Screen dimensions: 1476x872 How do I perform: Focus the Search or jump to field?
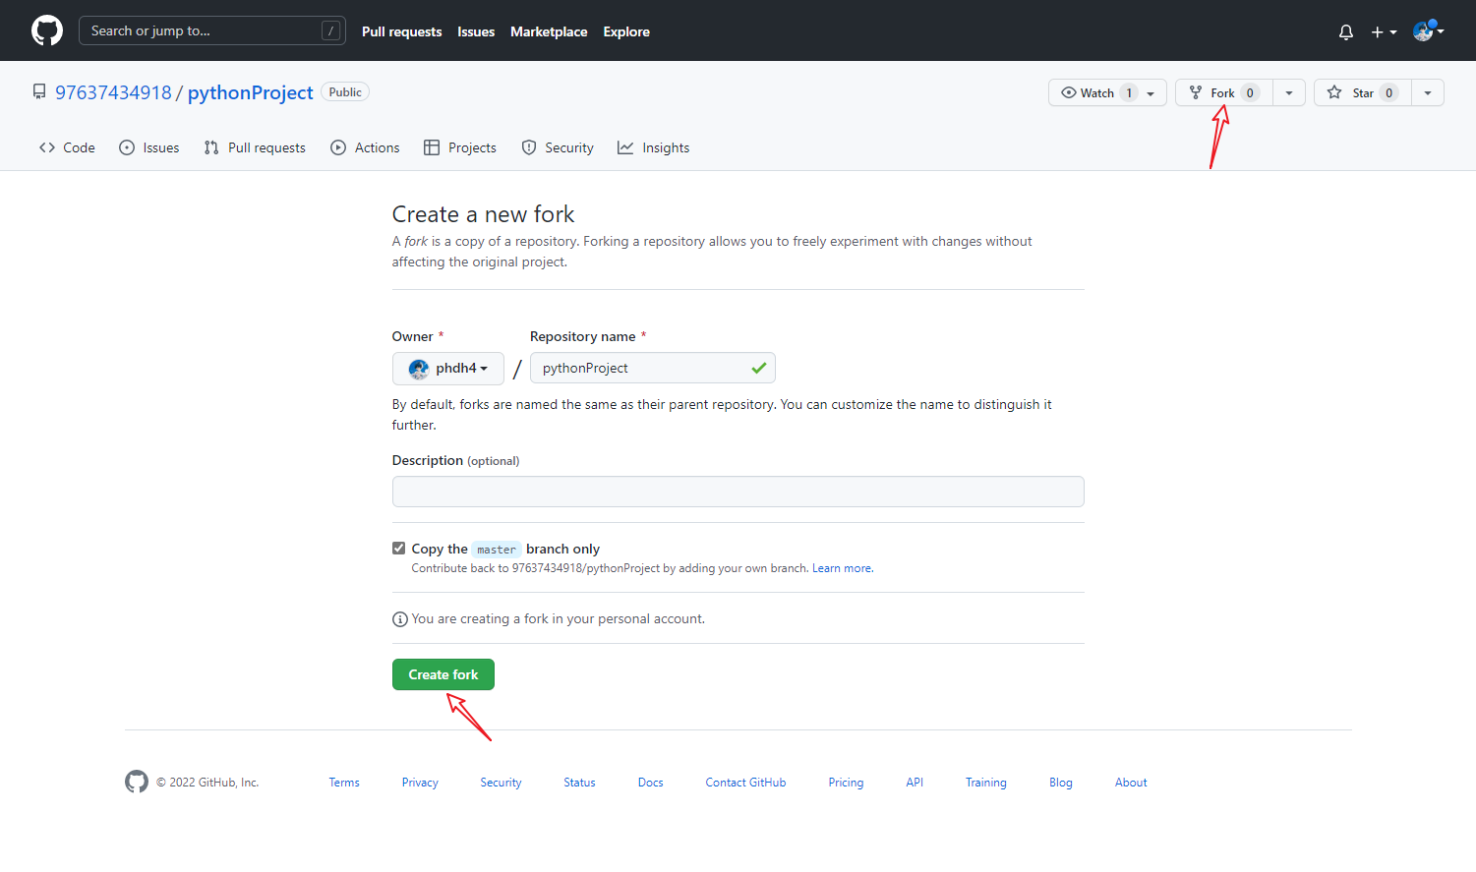212,30
